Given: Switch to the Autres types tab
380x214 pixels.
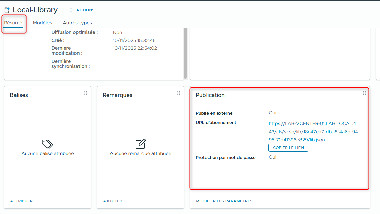Looking at the screenshot, I should tap(77, 23).
